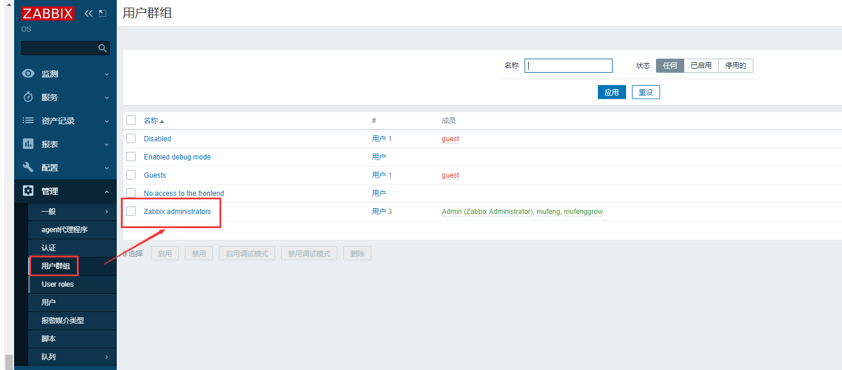Screen dimensions: 842x370
Task: Select 已启用 status filter
Action: [x=701, y=66]
